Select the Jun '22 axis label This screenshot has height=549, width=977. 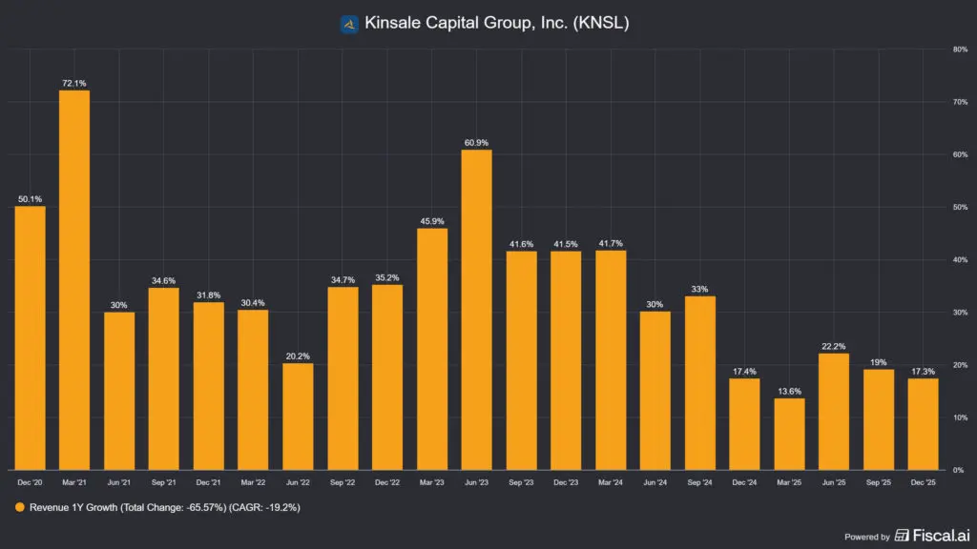coord(296,482)
